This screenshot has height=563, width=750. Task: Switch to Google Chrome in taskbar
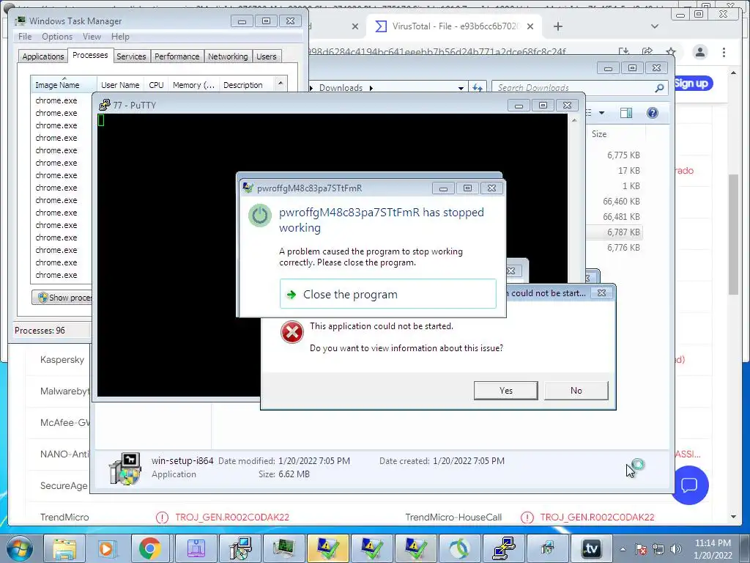(x=150, y=549)
